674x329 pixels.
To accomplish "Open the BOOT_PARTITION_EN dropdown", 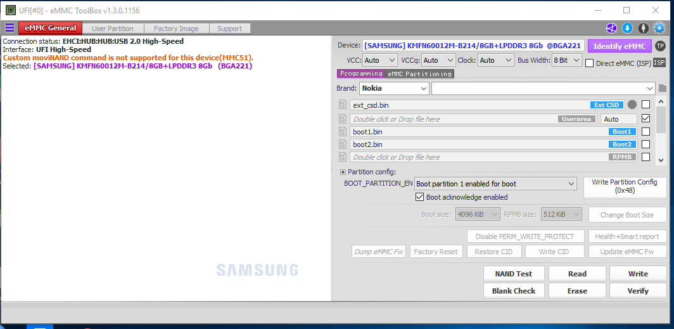I will tap(495, 184).
